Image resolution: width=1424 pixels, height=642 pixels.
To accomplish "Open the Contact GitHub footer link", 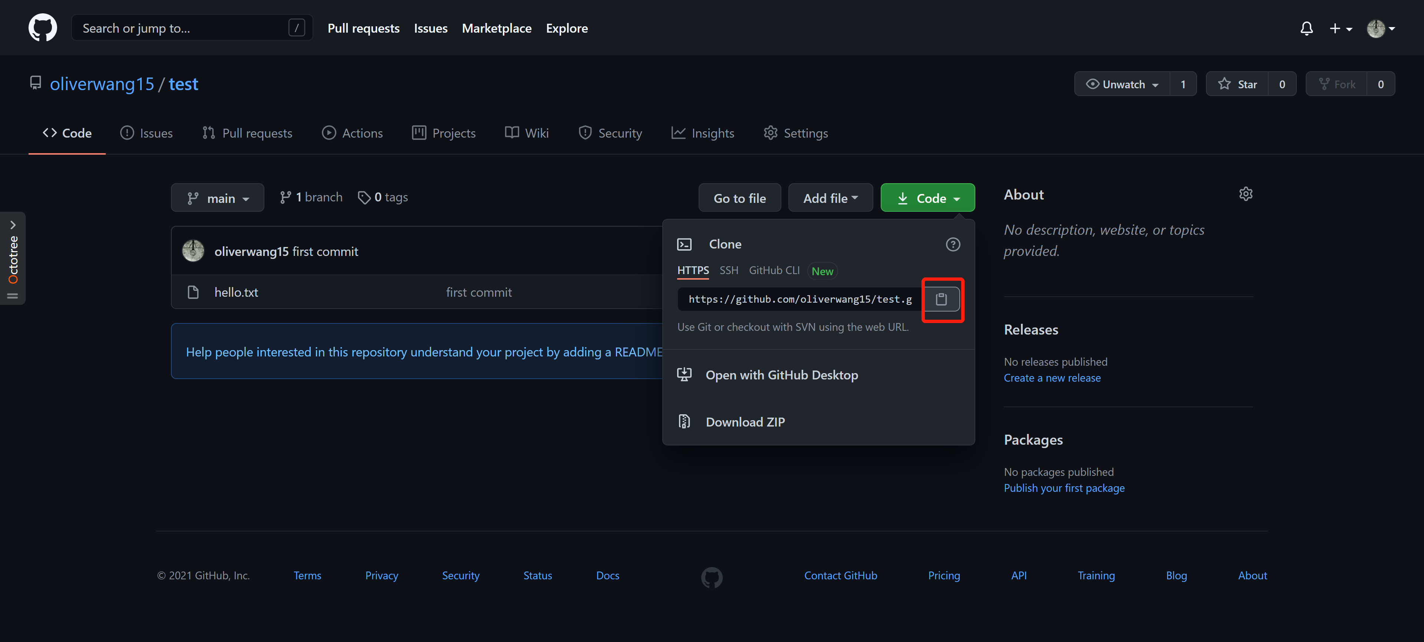I will tap(840, 576).
